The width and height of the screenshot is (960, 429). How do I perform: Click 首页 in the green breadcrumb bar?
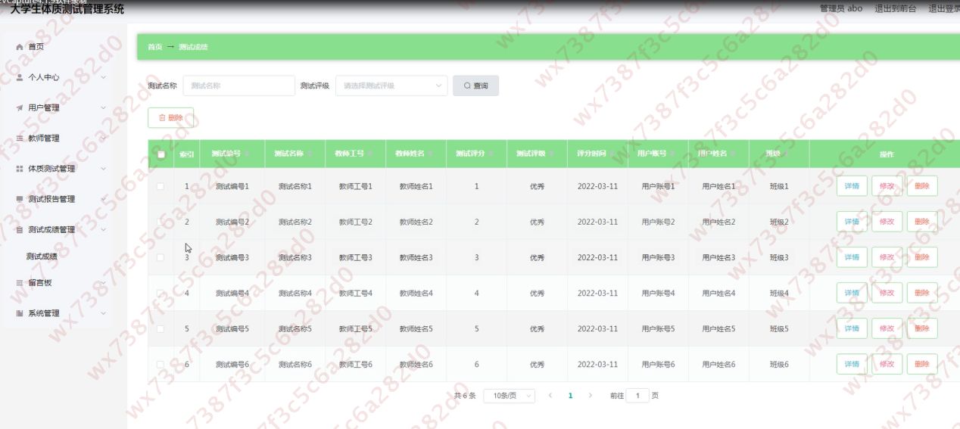pyautogui.click(x=154, y=47)
